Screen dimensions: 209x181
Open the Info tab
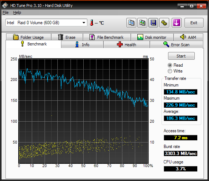82,44
